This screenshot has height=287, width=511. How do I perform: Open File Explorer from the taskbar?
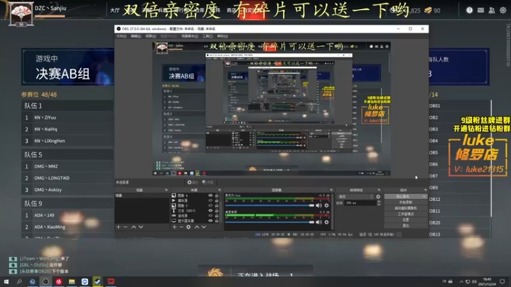[x=72, y=281]
